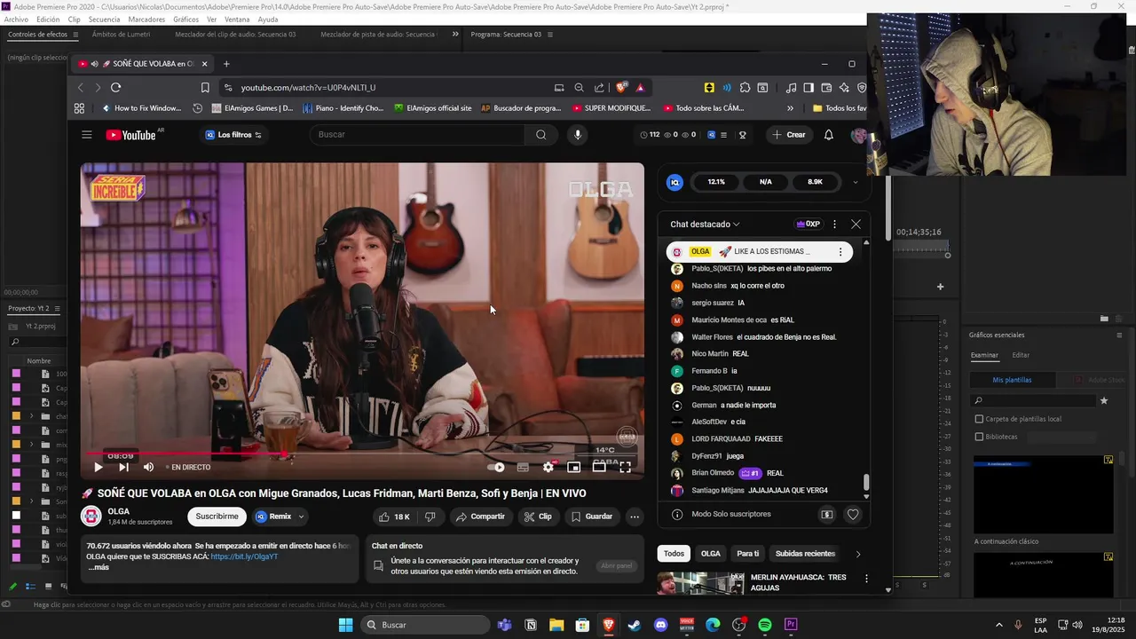Close the live chat panel
This screenshot has height=639, width=1136.
(x=856, y=225)
